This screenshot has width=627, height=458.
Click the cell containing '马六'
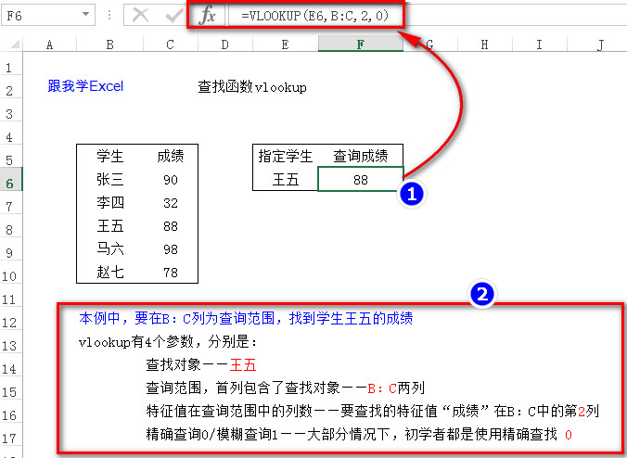point(110,249)
